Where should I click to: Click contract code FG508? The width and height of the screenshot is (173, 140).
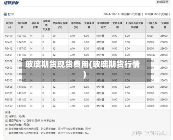pos(9,99)
